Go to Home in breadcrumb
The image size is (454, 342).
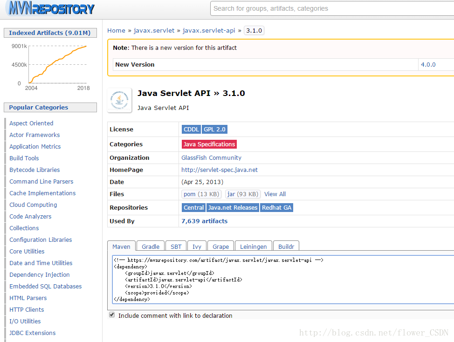click(x=117, y=30)
